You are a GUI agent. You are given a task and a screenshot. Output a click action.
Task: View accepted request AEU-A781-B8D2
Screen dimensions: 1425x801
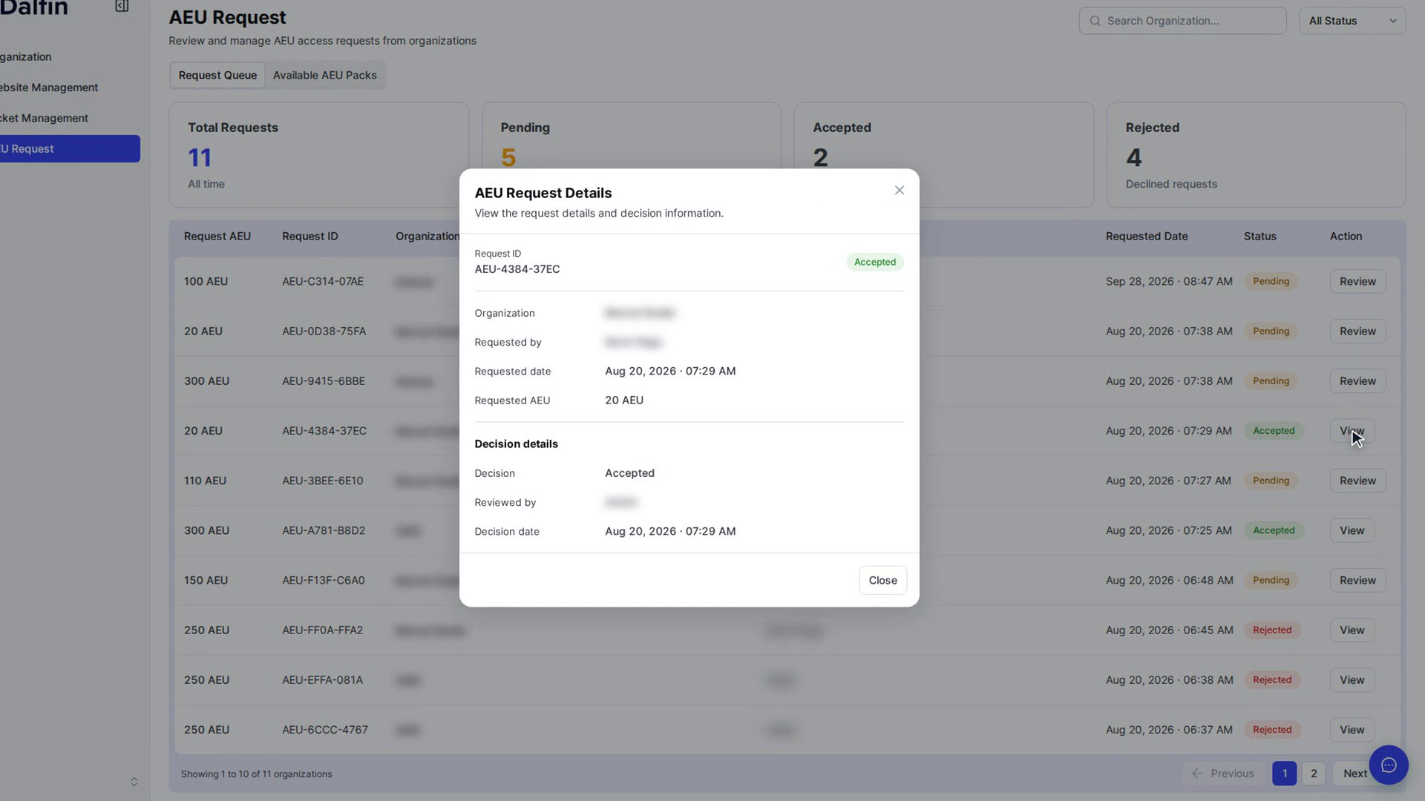click(x=1352, y=530)
